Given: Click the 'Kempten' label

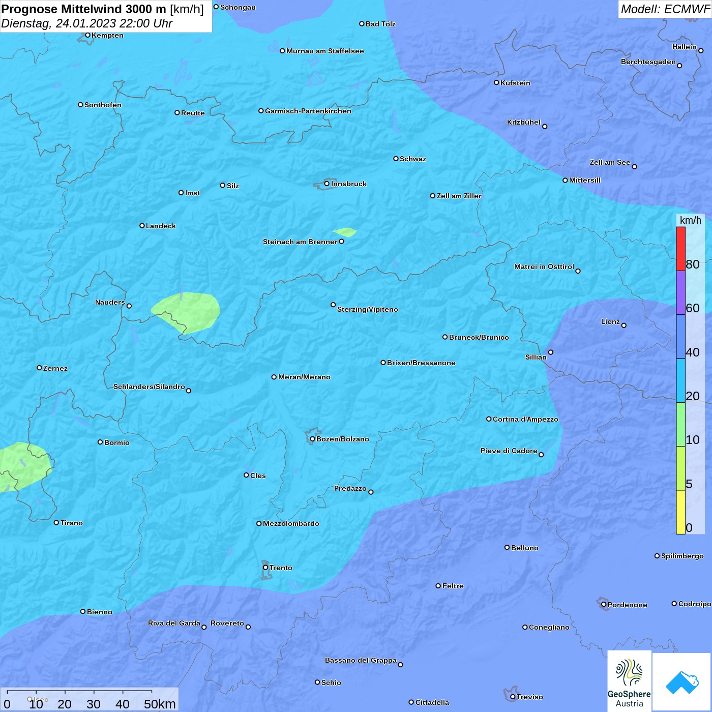Looking at the screenshot, I should tap(107, 35).
